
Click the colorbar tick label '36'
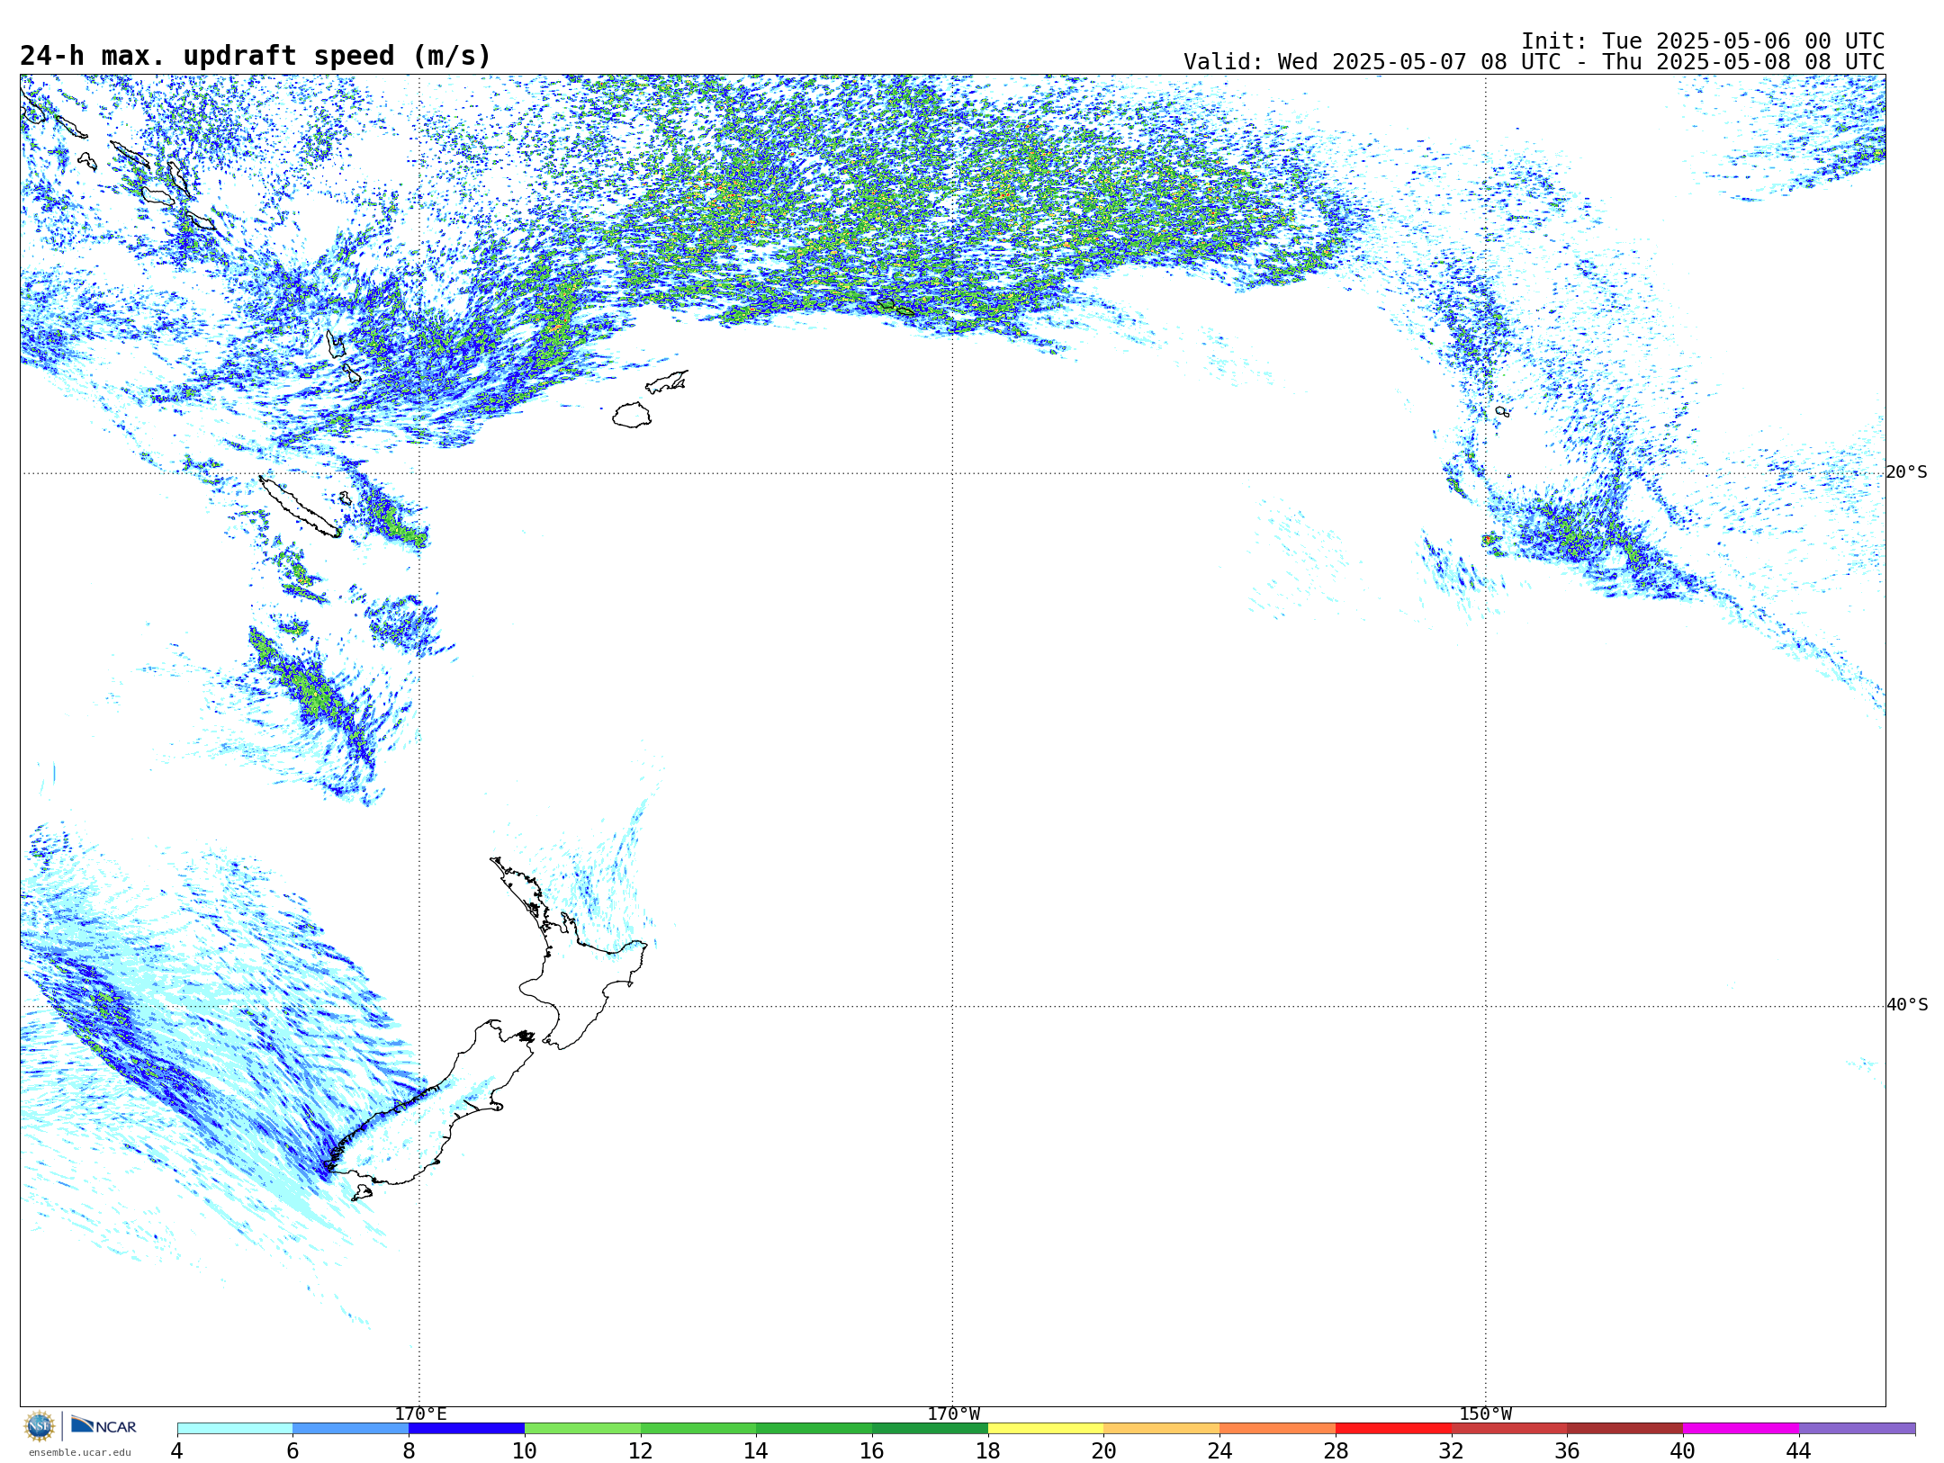[x=1567, y=1451]
